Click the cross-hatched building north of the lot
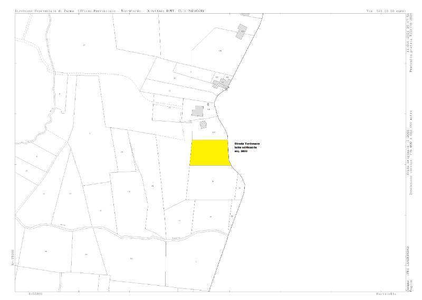Image resolution: width=422 pixels, height=300 pixels. coord(203,125)
